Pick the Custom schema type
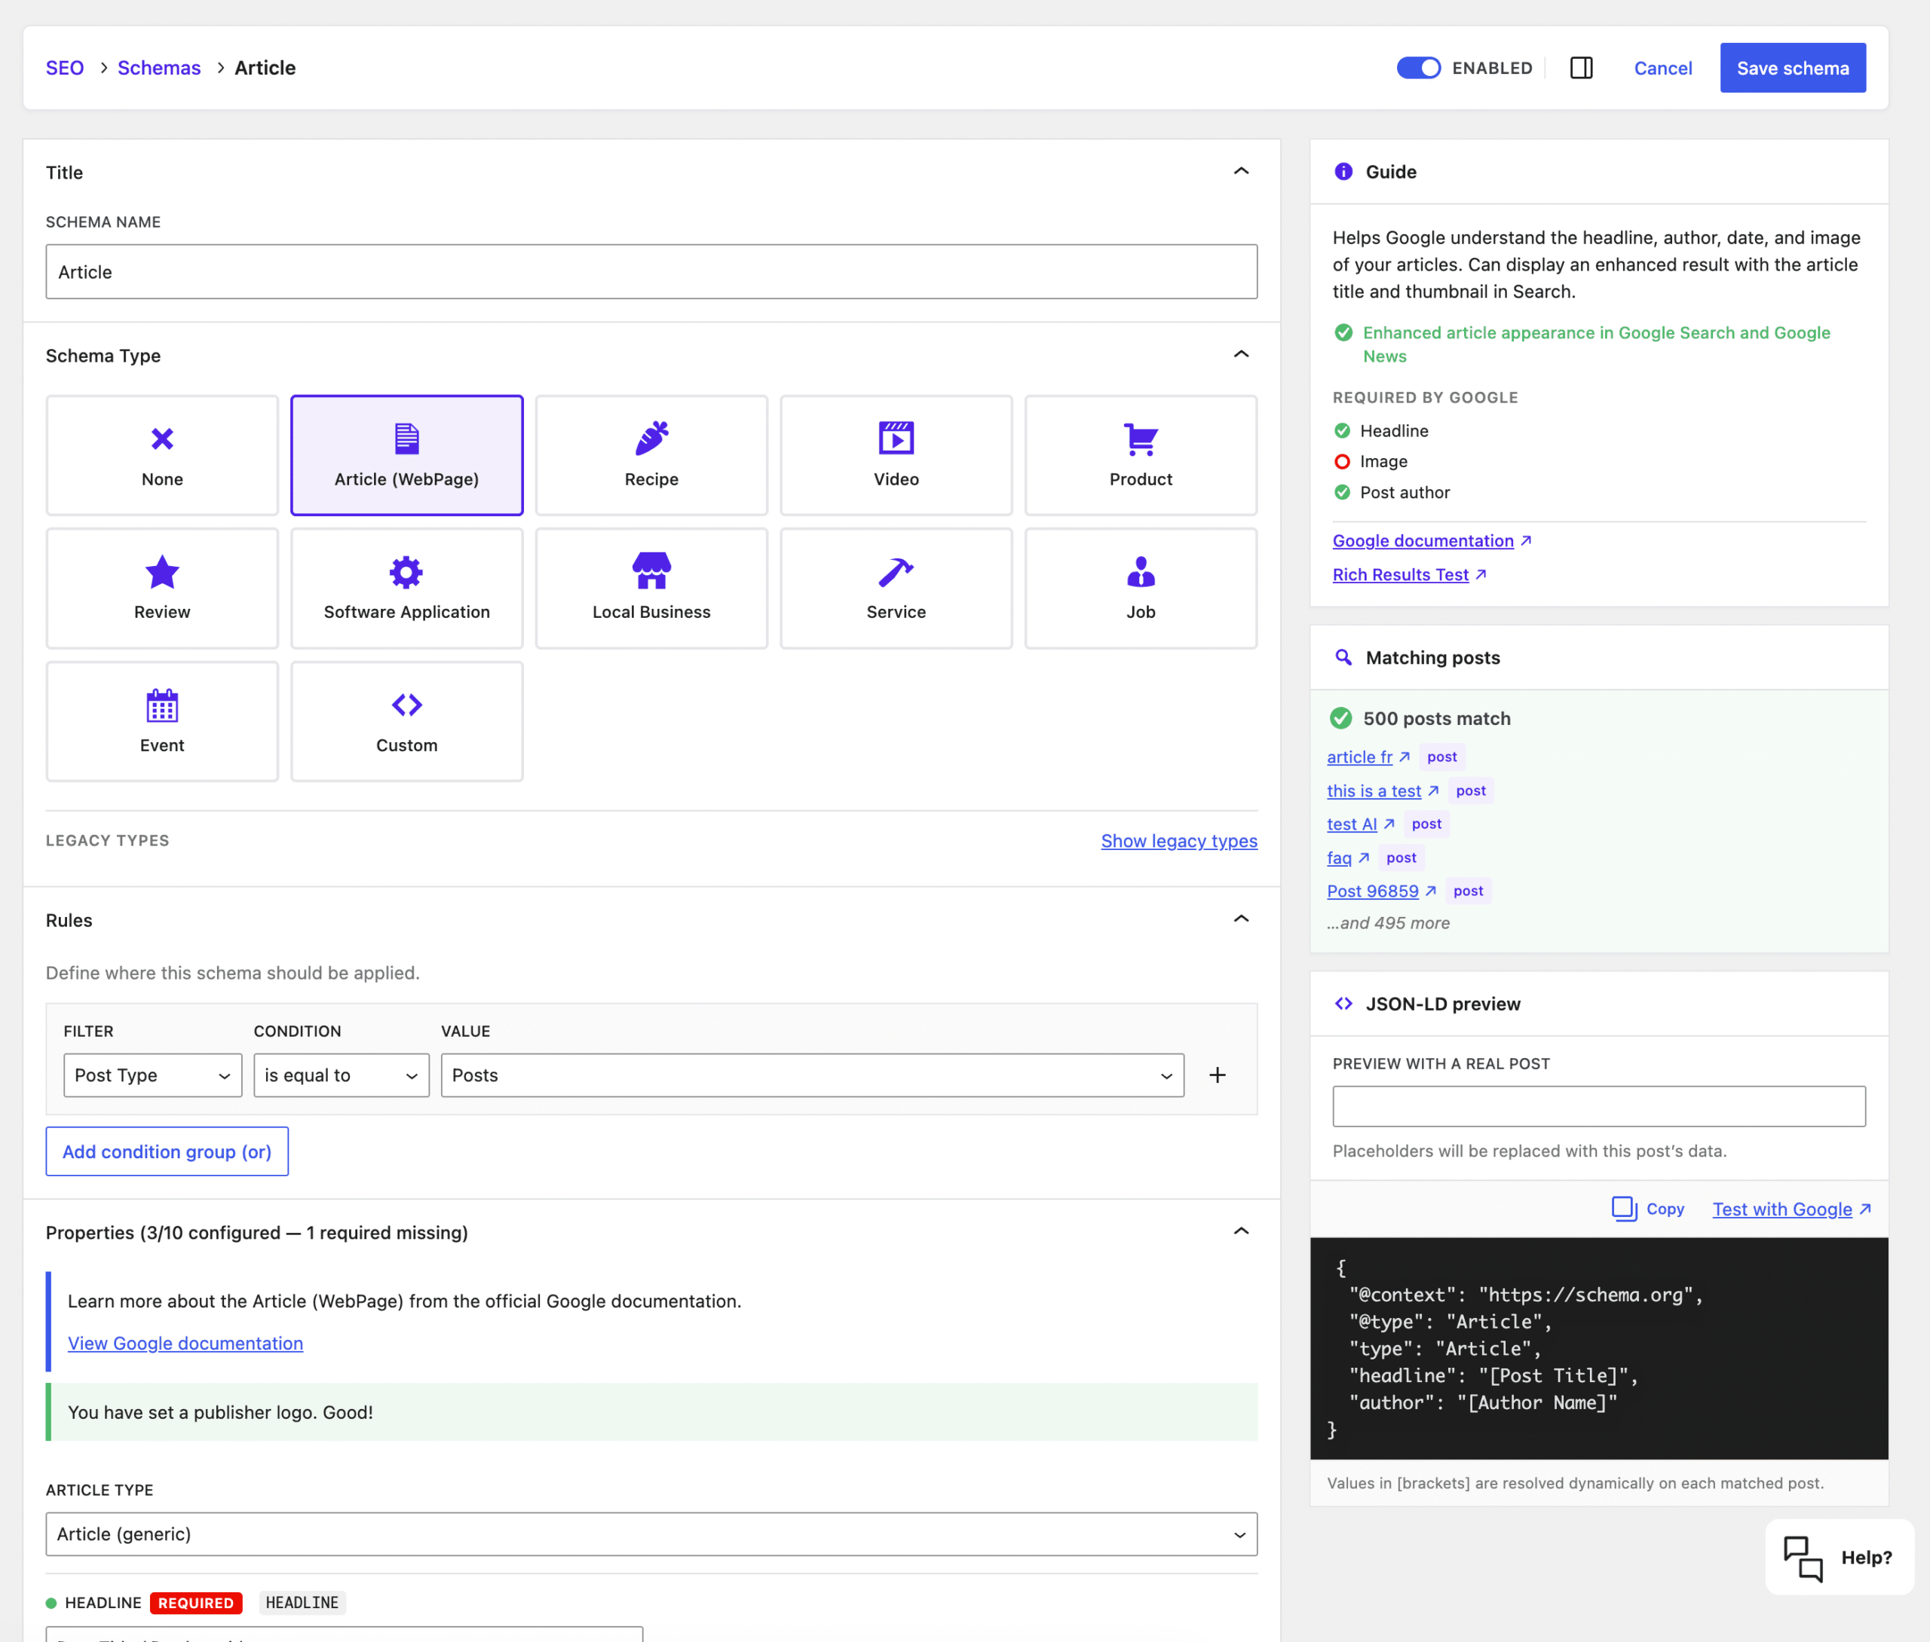1930x1642 pixels. pos(407,721)
